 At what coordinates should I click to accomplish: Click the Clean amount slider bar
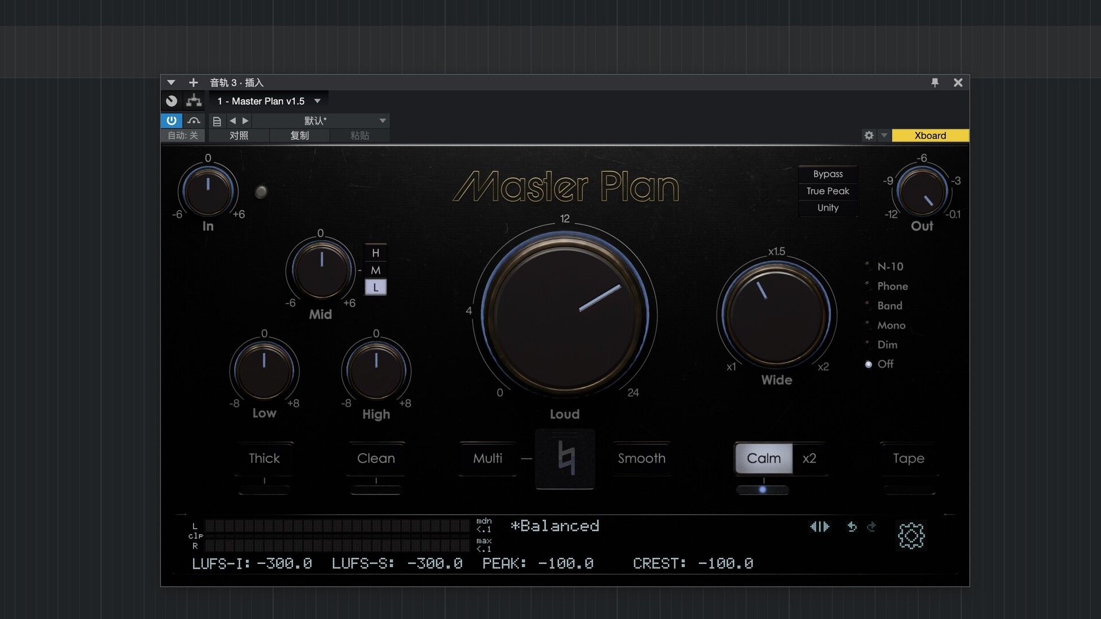click(376, 489)
